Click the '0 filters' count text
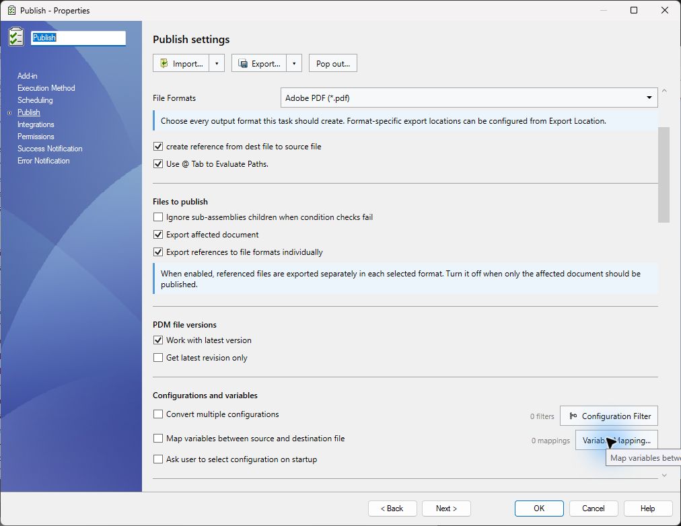Screen dimensions: 681x526 click(542, 416)
